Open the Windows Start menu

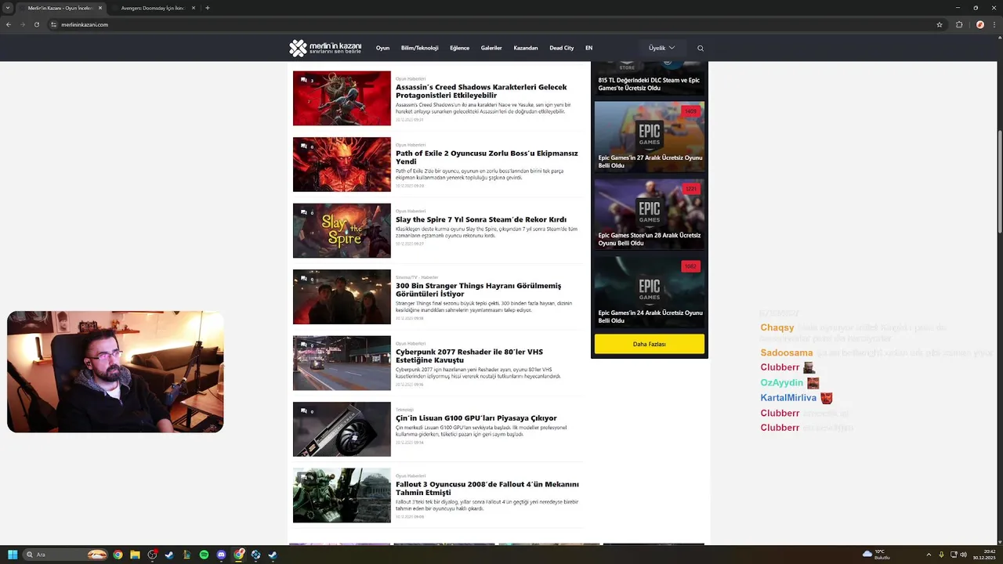tap(13, 555)
